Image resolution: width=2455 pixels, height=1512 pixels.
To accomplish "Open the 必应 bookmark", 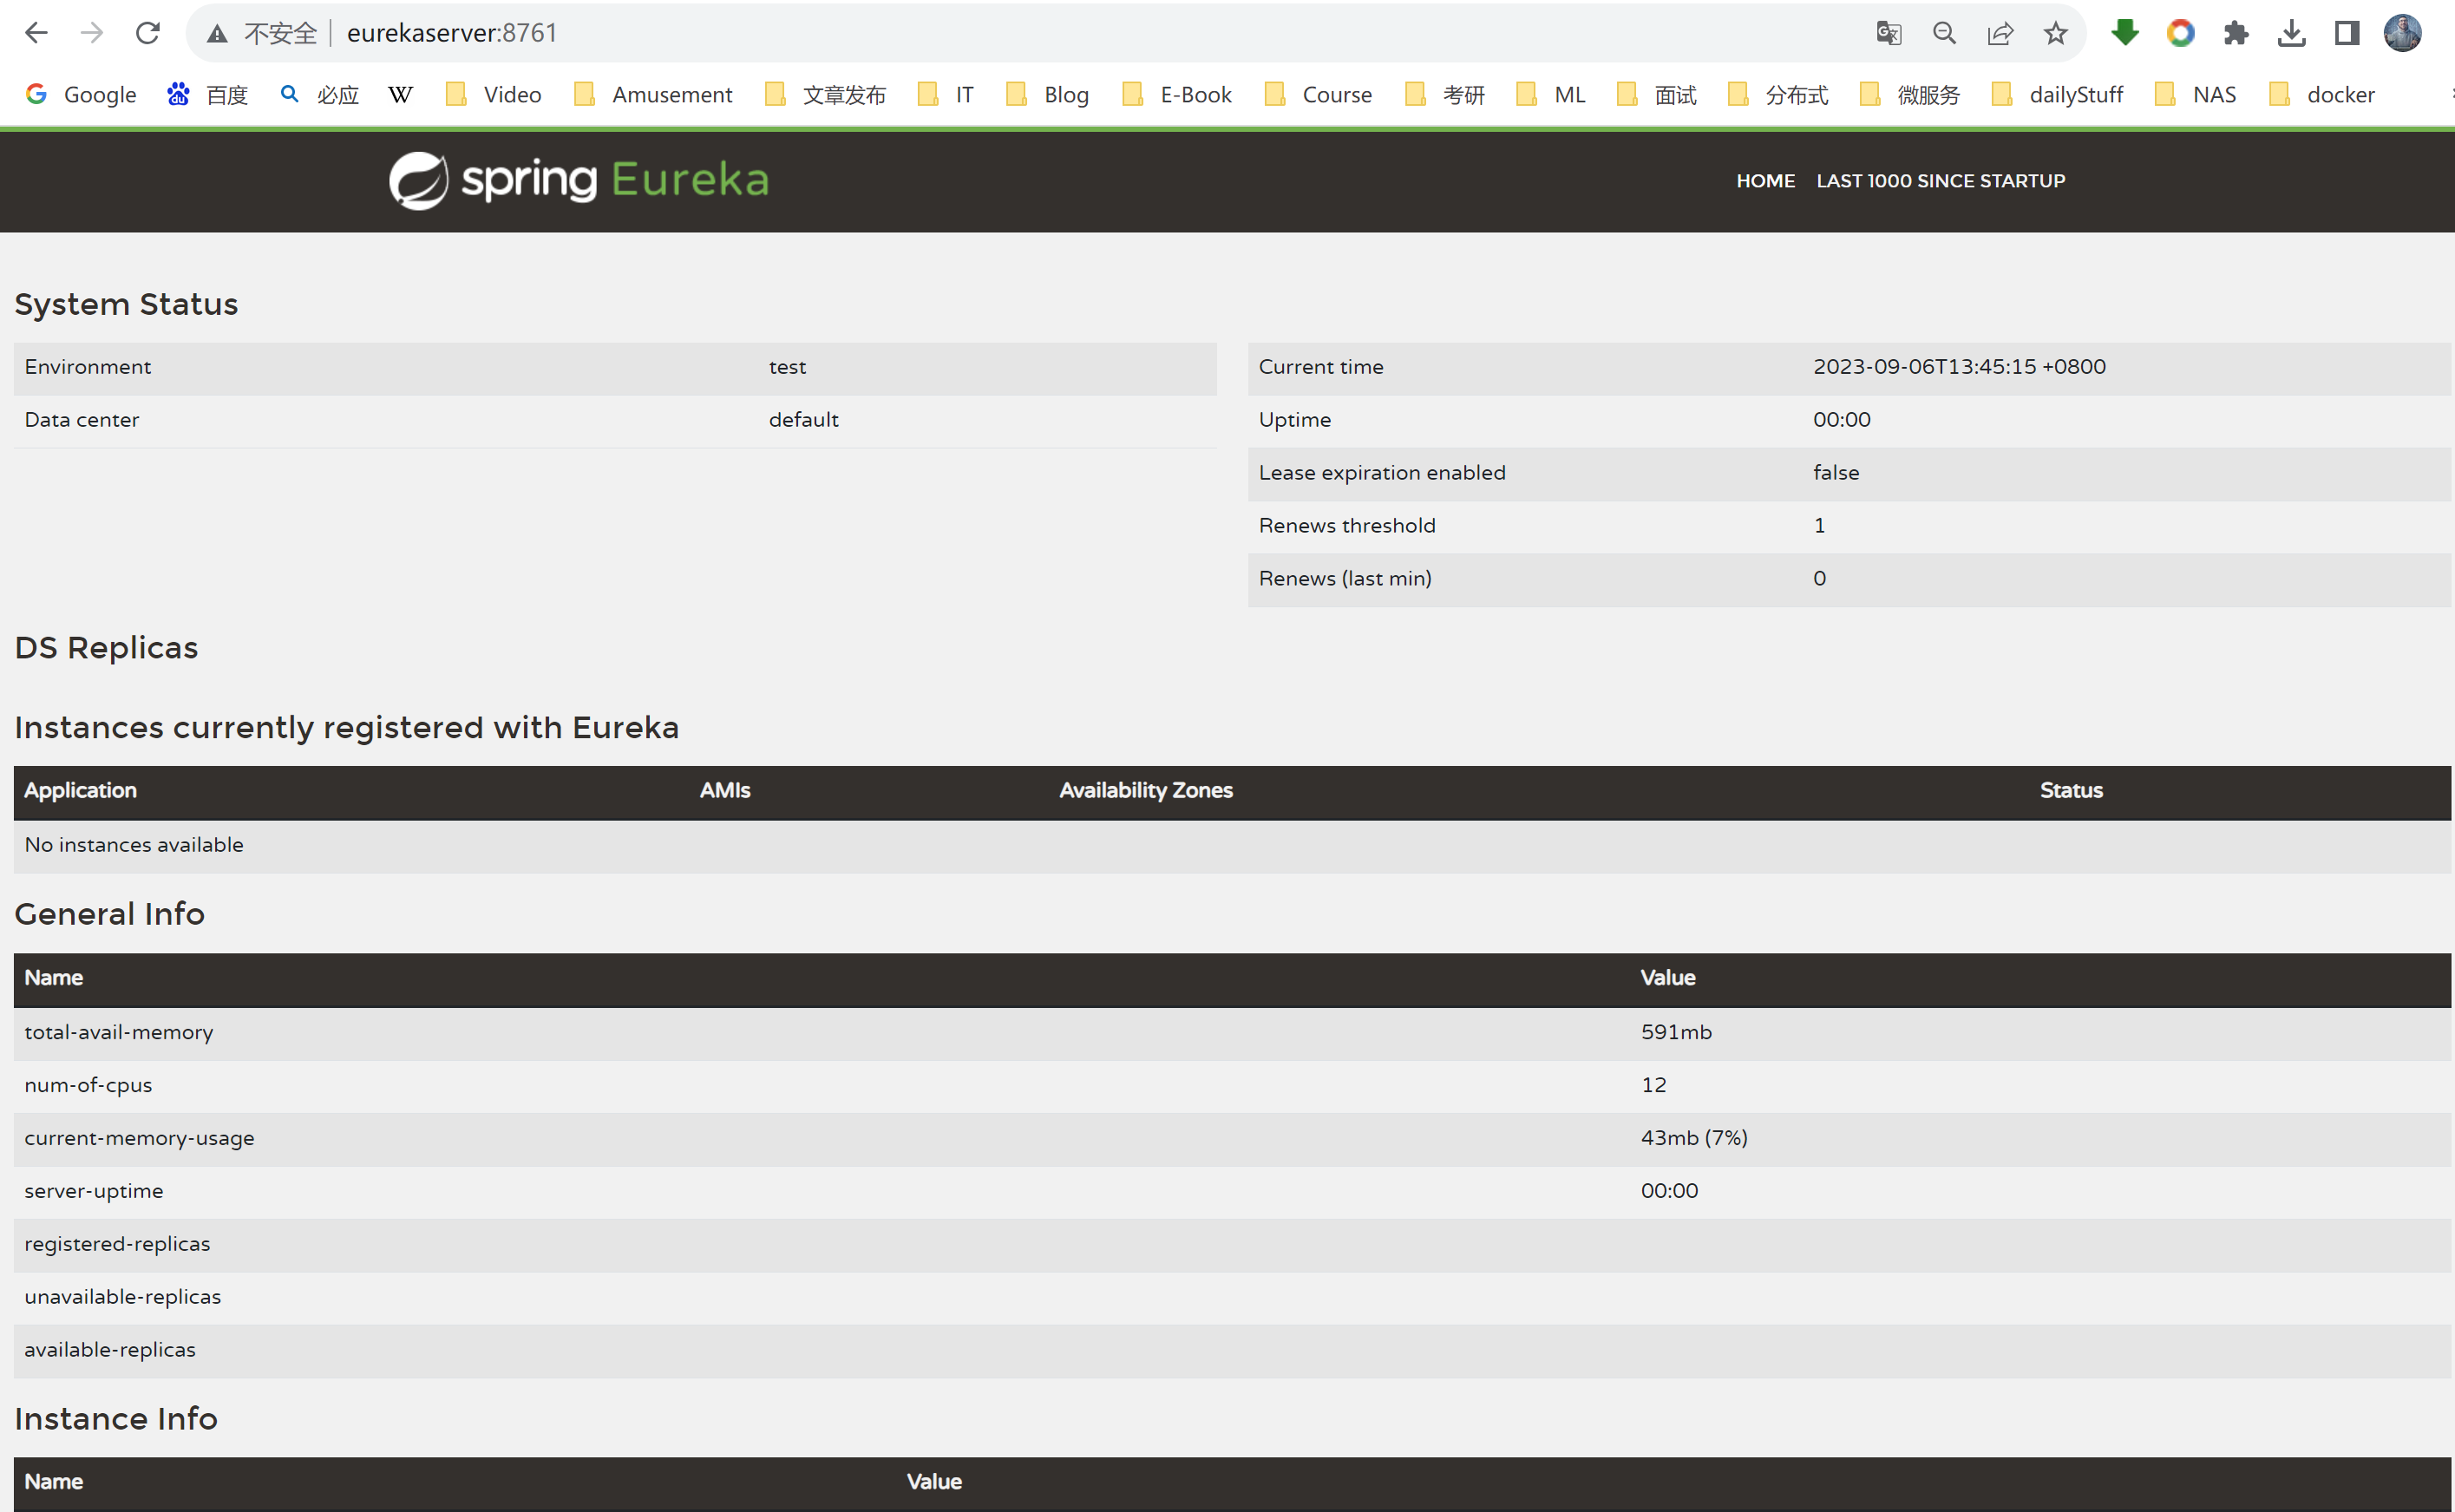I will (x=319, y=94).
